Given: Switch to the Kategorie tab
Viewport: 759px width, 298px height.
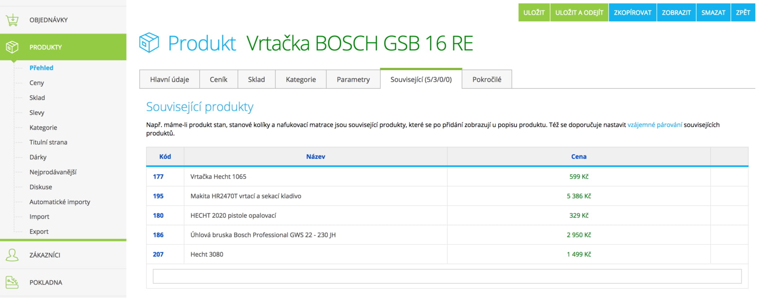Looking at the screenshot, I should pyautogui.click(x=301, y=79).
